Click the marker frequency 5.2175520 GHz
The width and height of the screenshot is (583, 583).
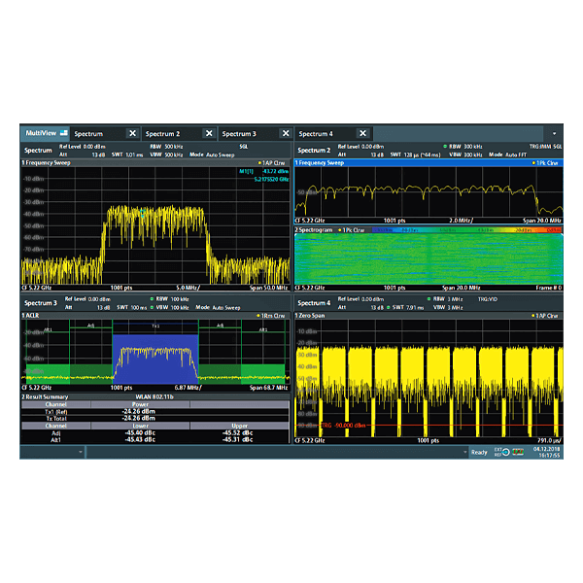point(271,179)
